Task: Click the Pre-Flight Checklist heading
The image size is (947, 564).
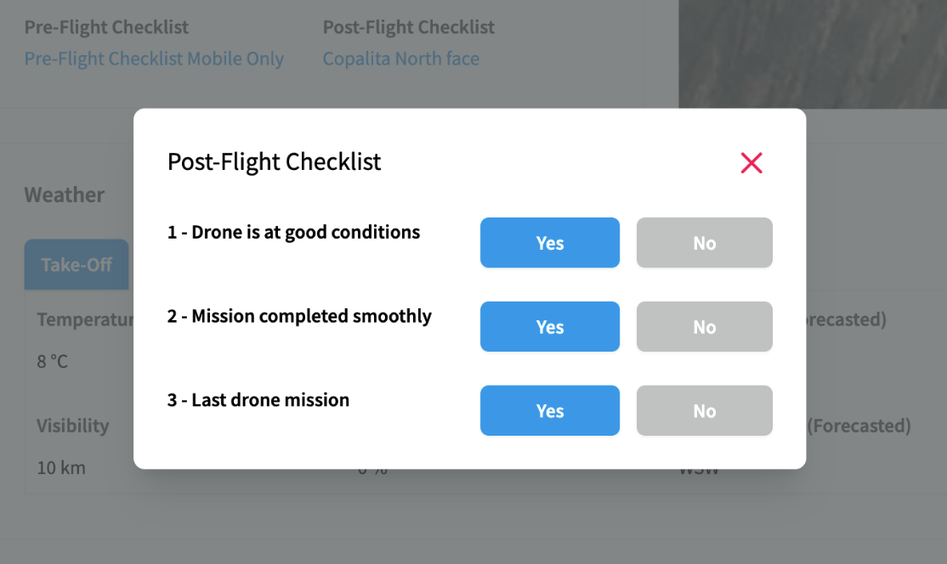Action: pos(106,27)
